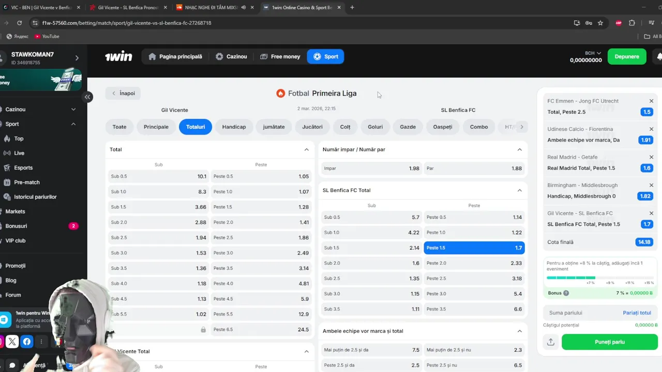Collapse the Total market section

[x=306, y=149]
